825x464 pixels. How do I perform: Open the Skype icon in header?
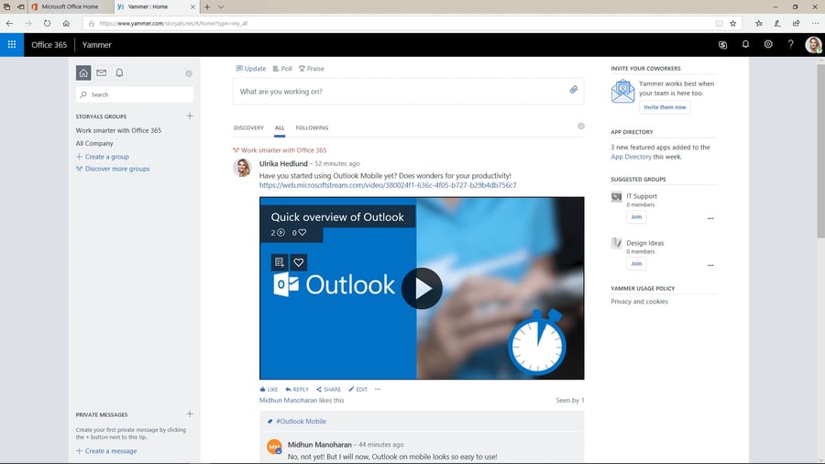coord(722,45)
